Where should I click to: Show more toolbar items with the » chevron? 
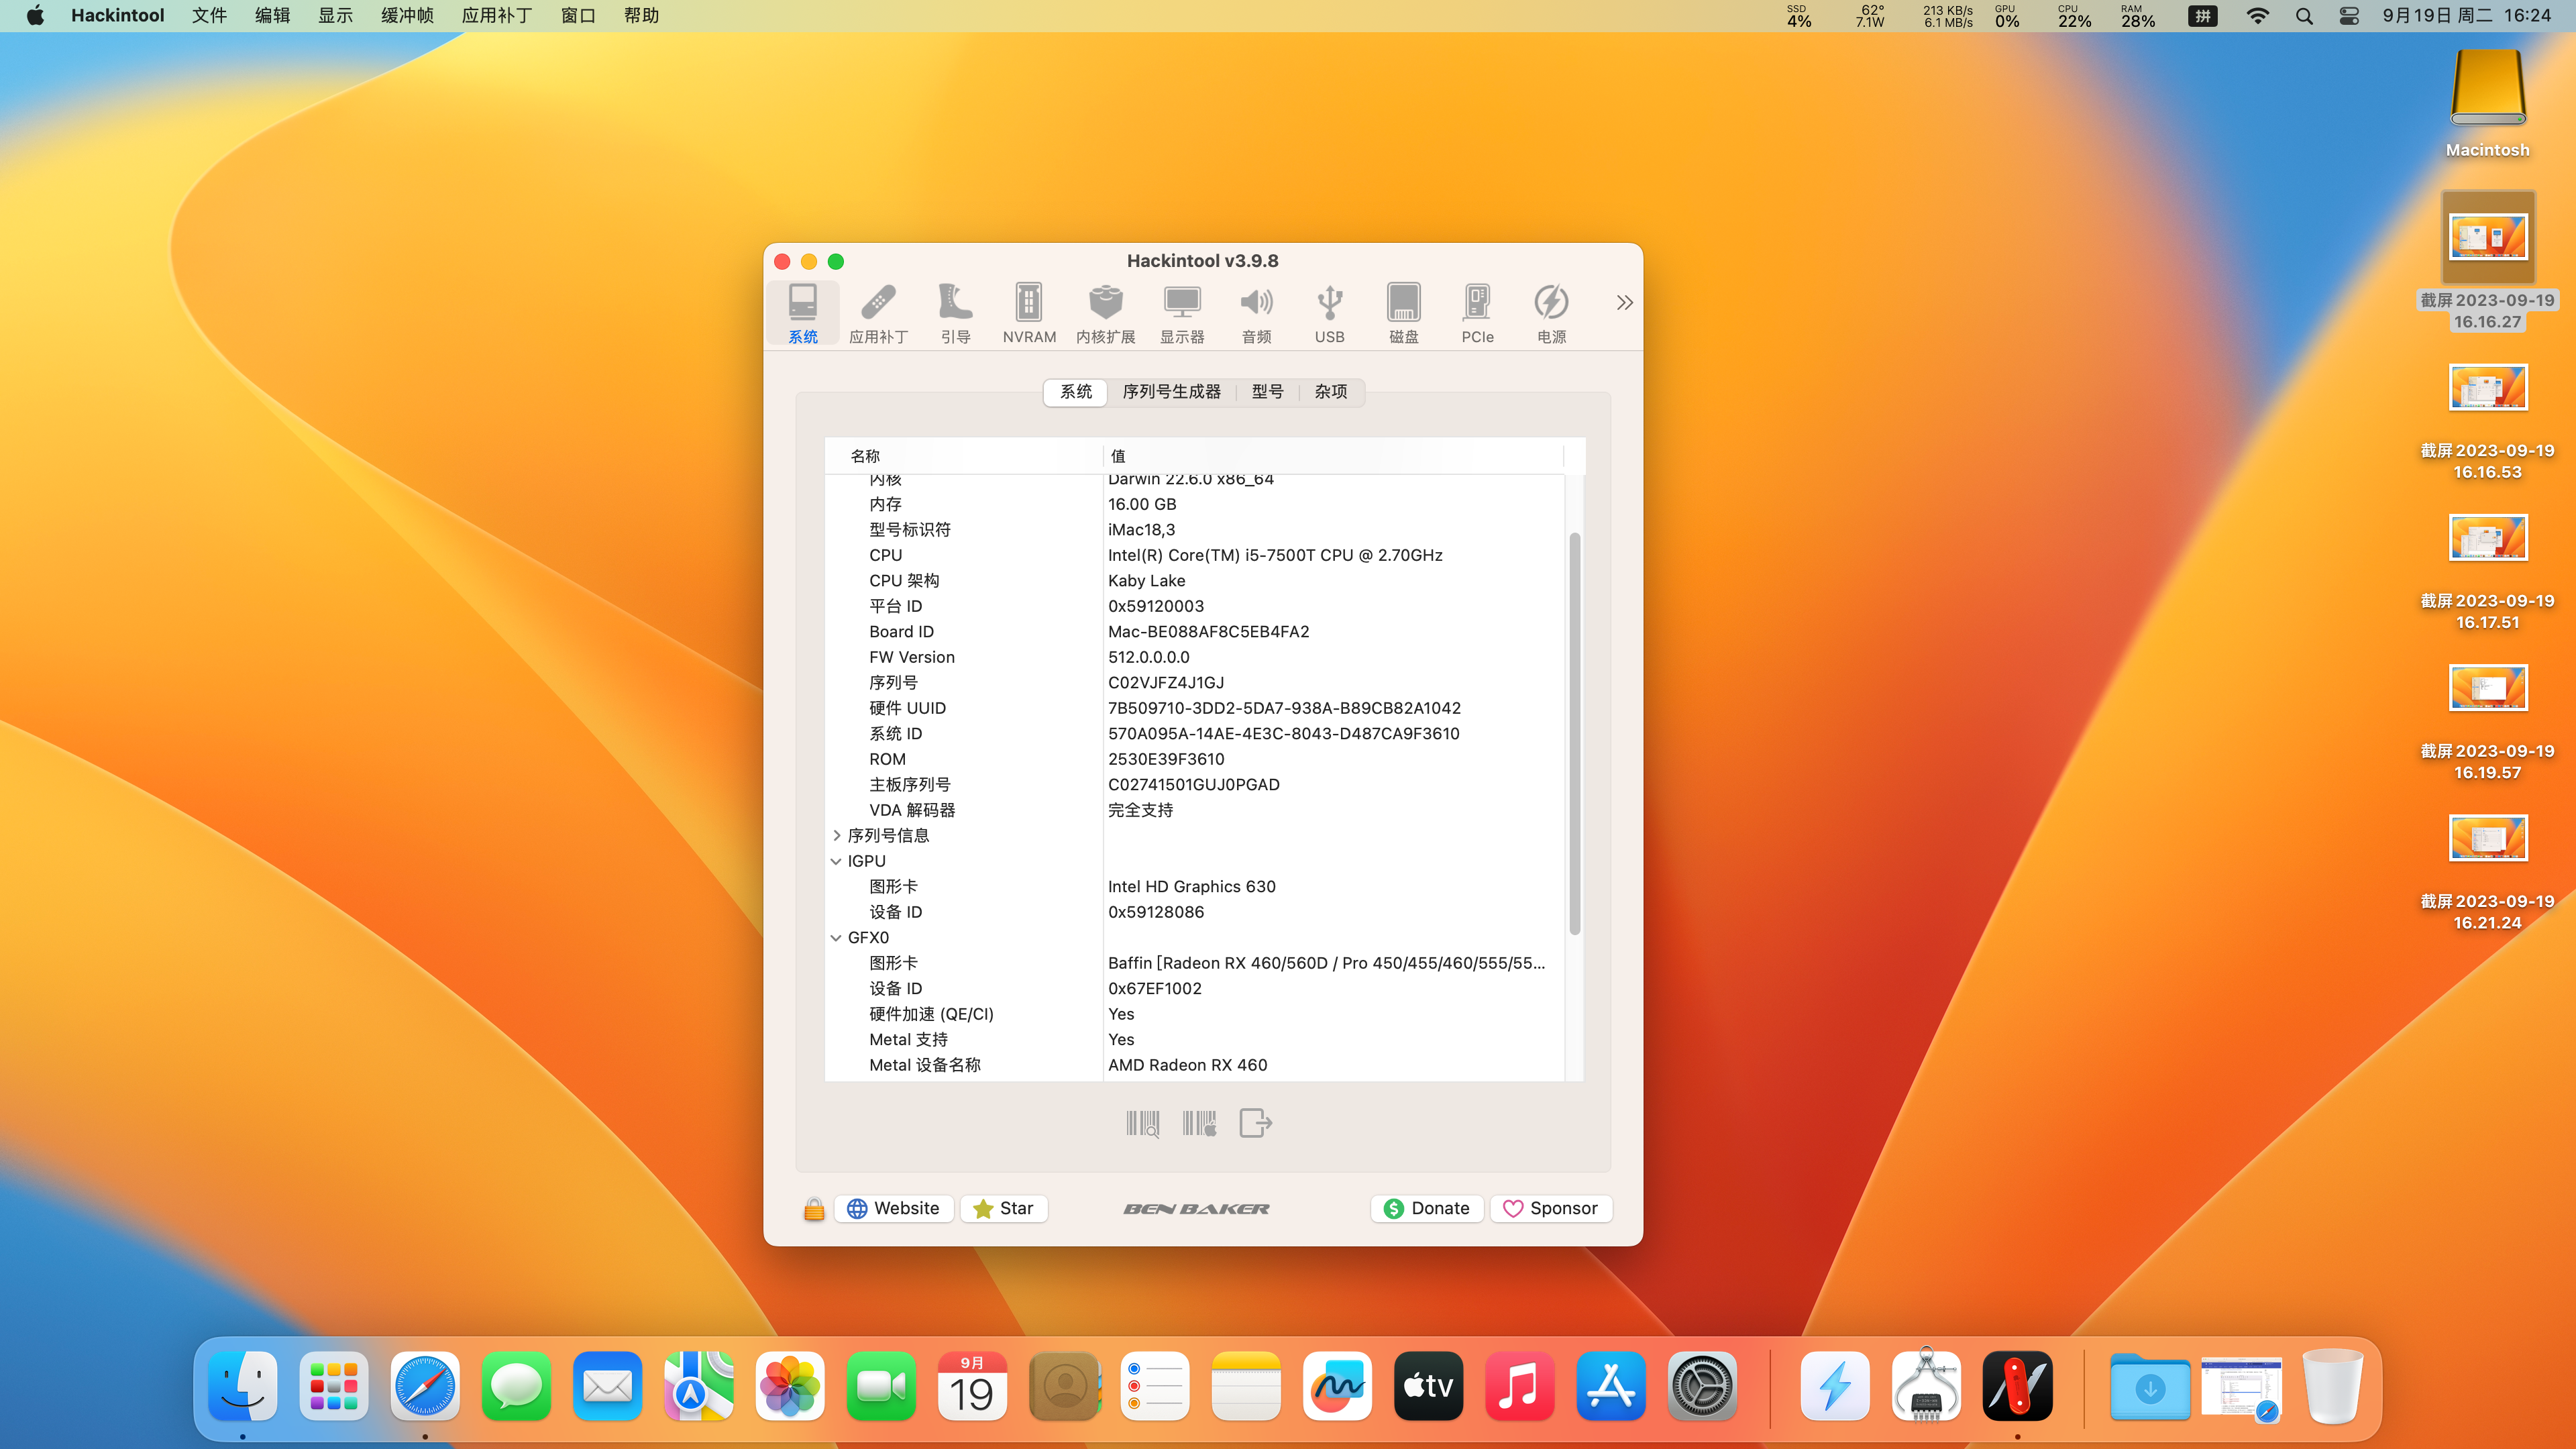pyautogui.click(x=1624, y=302)
